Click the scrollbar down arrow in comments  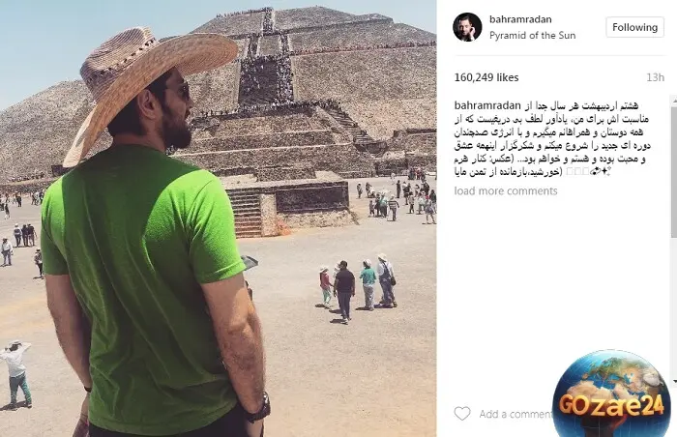[x=674, y=381]
